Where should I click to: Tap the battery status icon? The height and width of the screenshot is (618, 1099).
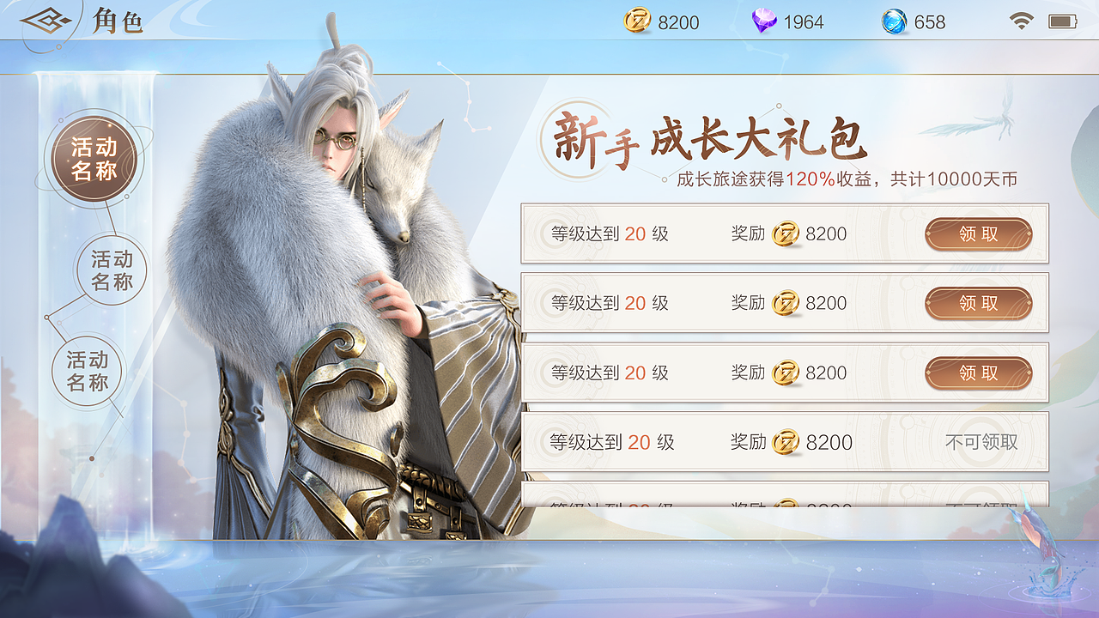[x=1063, y=21]
